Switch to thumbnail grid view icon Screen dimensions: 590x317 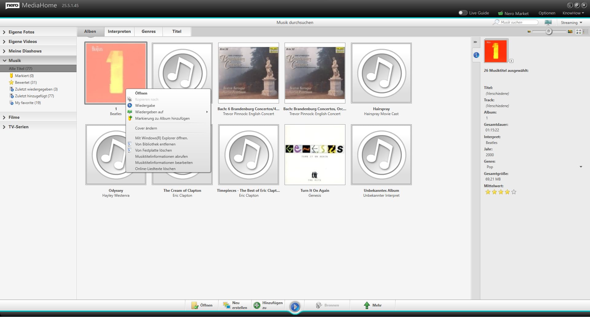coord(578,32)
